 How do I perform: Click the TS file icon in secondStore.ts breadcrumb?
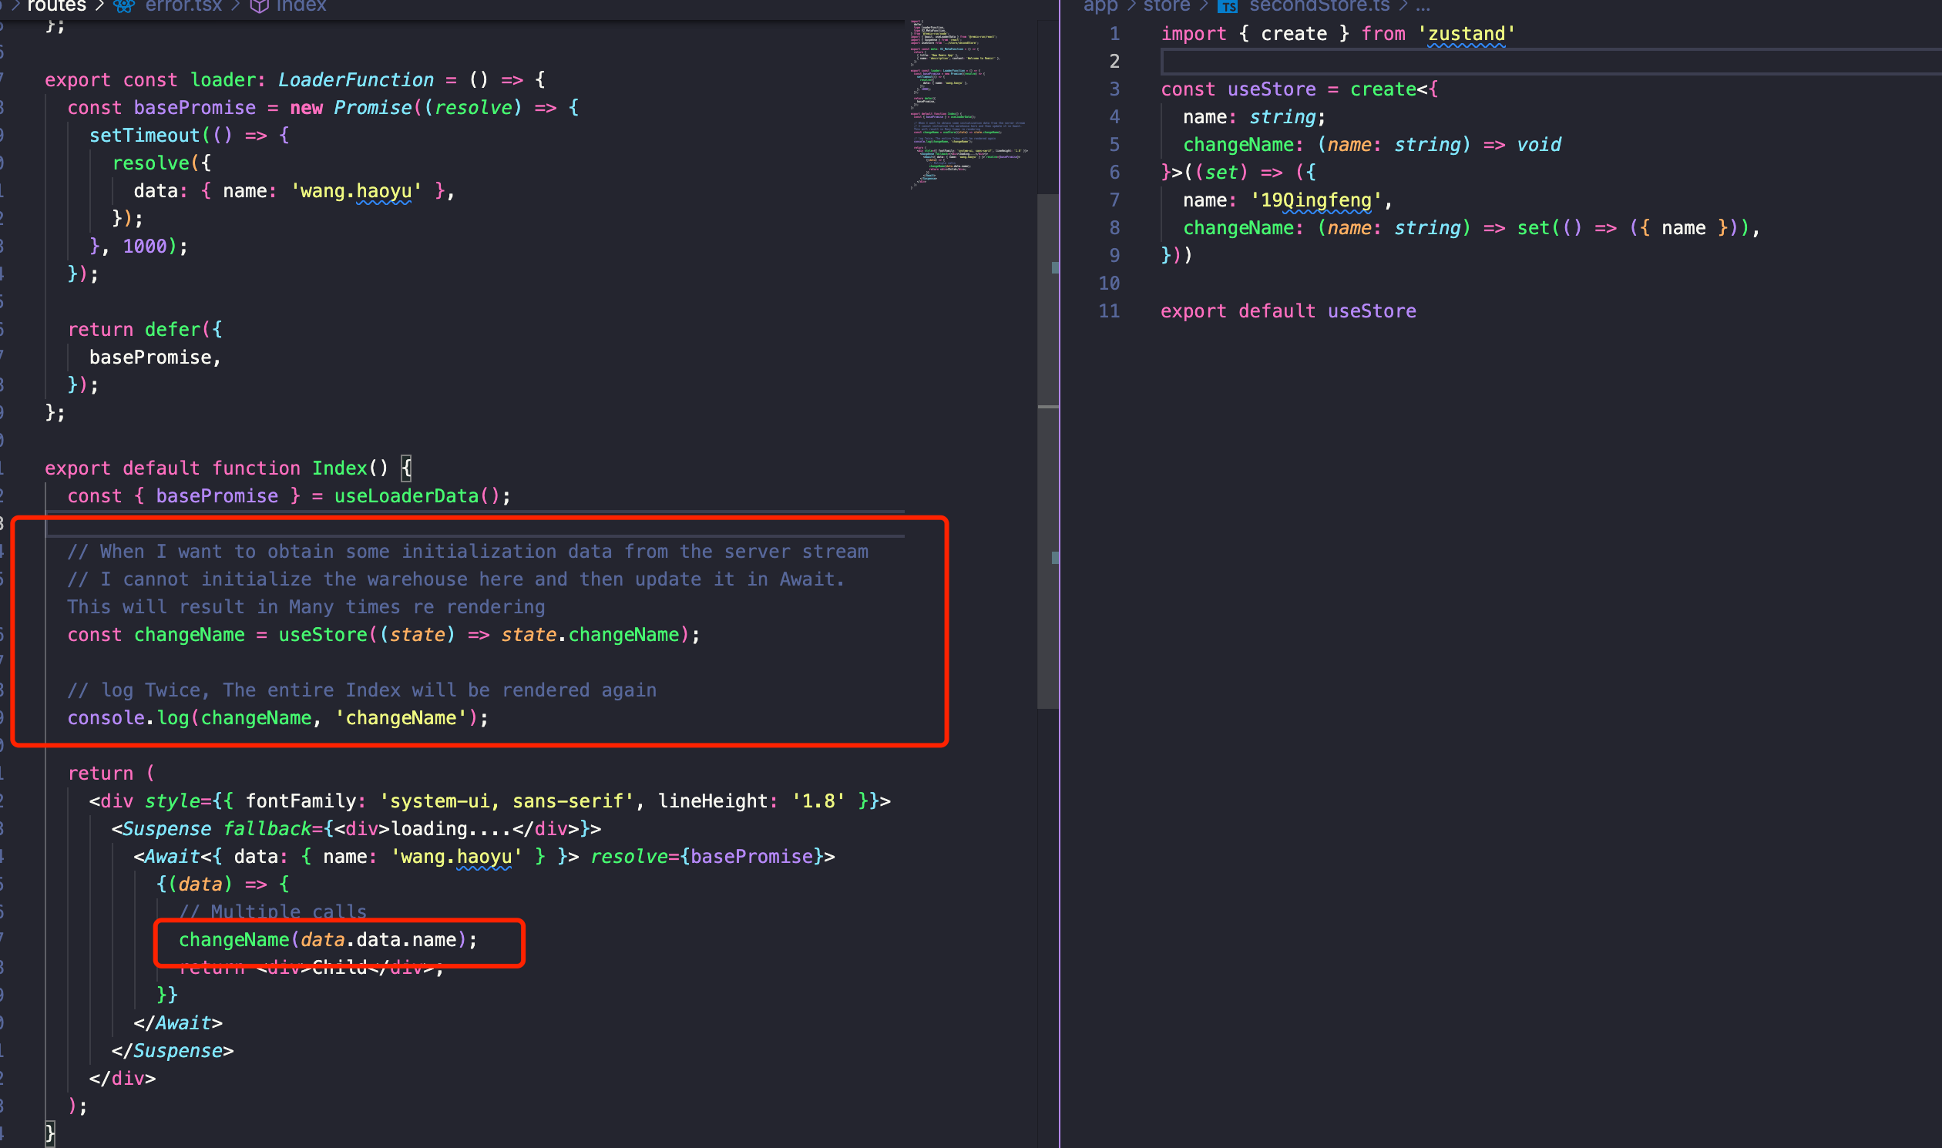click(x=1228, y=6)
